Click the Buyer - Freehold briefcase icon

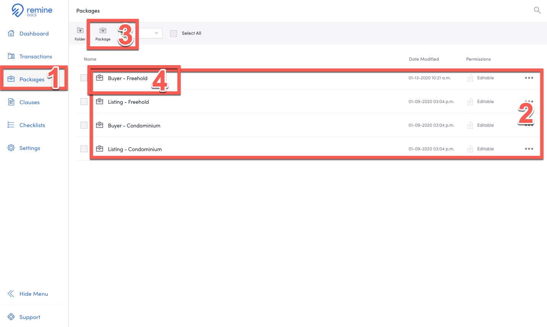click(100, 77)
